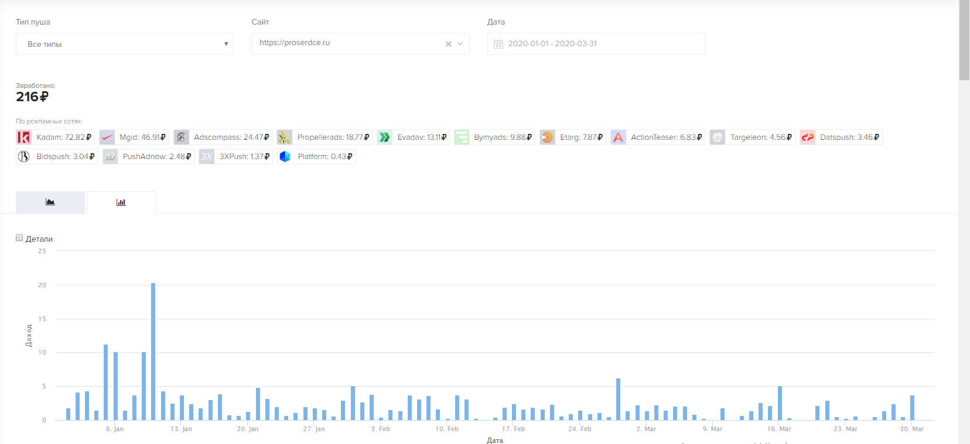Viewport: 970px width, 444px height.
Task: Click the Targeleon network logo icon
Action: point(717,137)
